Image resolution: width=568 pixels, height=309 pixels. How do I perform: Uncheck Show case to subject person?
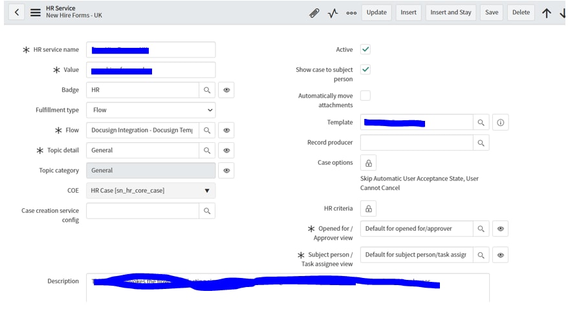tap(366, 69)
